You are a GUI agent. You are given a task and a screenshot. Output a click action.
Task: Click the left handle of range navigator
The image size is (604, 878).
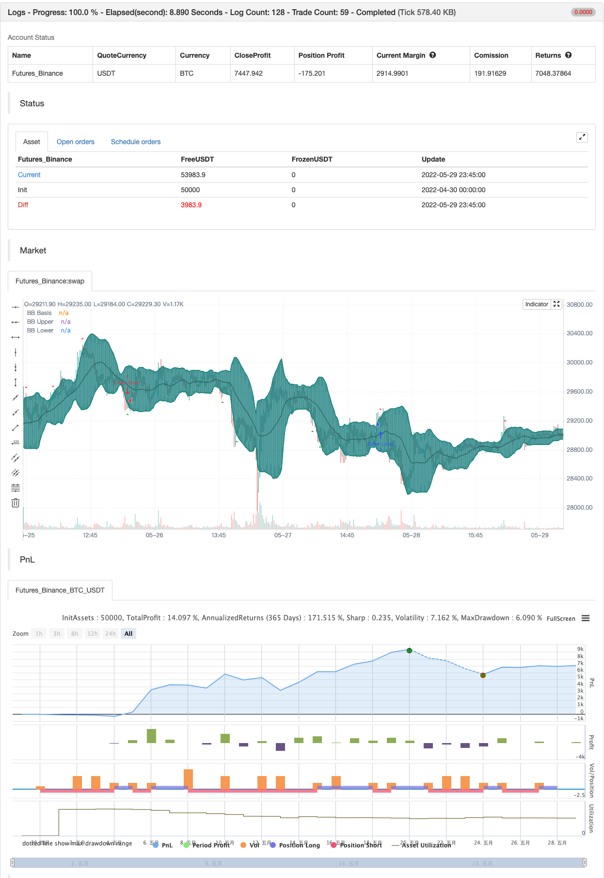(13, 862)
